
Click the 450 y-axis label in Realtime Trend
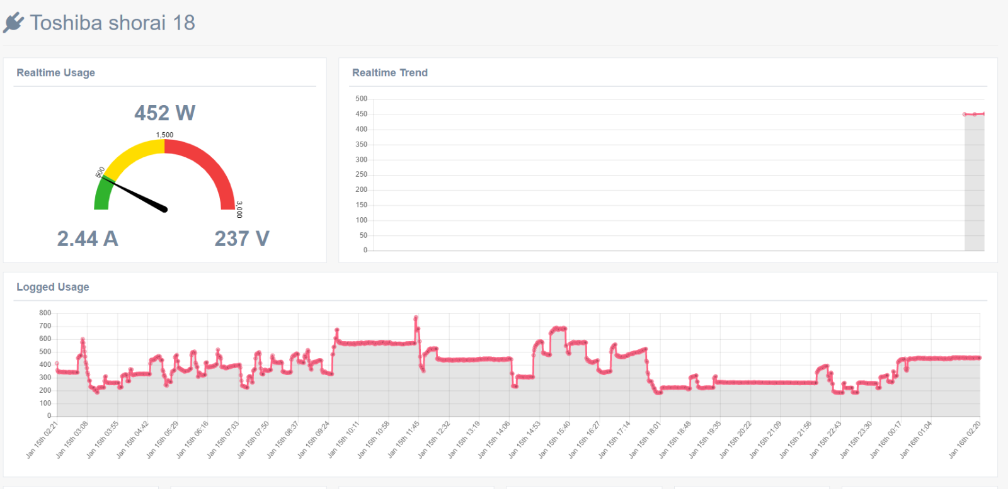pos(361,114)
